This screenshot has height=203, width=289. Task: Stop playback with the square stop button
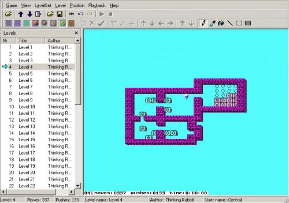point(111,14)
